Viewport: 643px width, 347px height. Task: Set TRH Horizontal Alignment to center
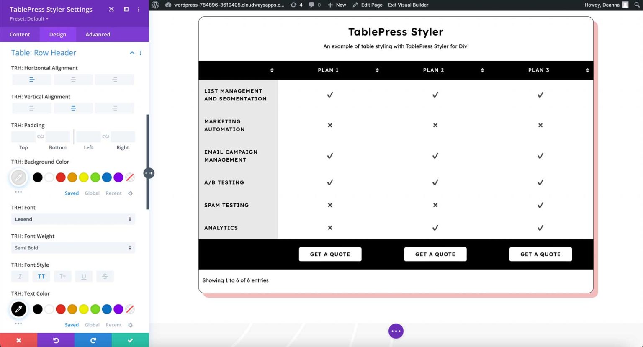[x=73, y=79]
